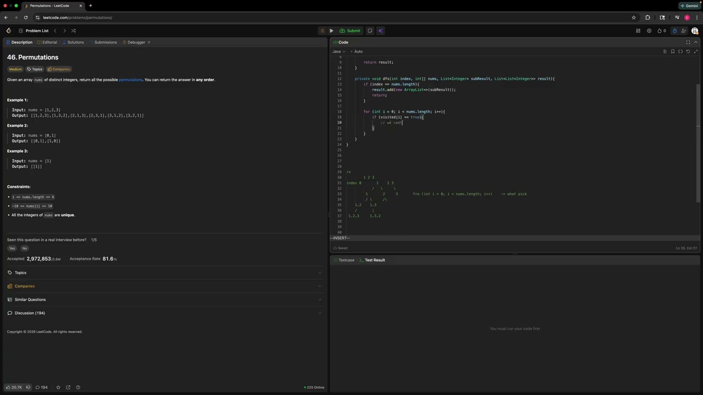
Task: Bookmark page with the star icon
Action: click(634, 18)
